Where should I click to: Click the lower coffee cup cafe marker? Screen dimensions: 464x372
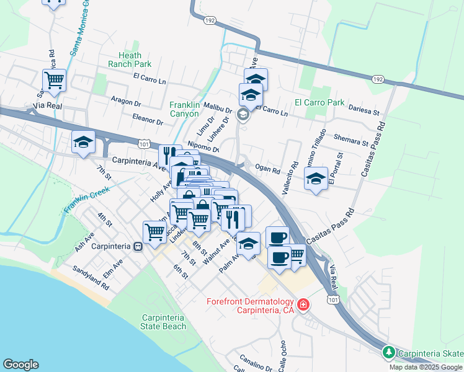pyautogui.click(x=279, y=258)
